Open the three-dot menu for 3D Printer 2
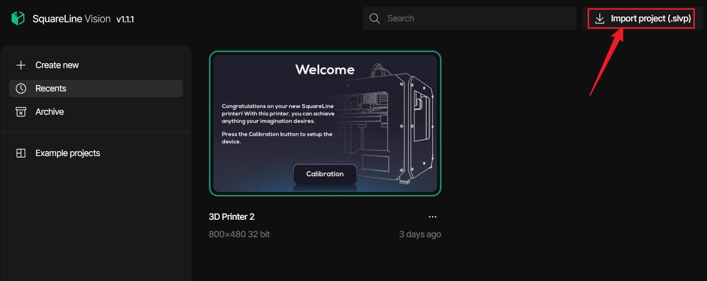Viewport: 707px width, 281px height. (x=432, y=217)
